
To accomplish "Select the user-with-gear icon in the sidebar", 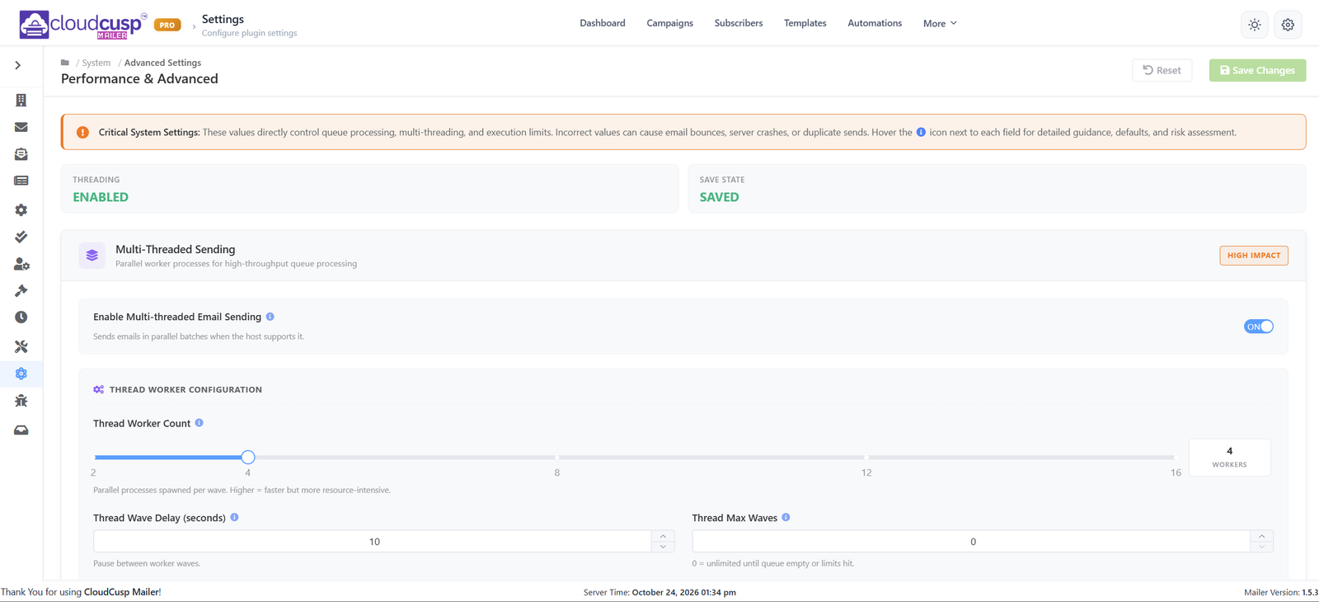I will pyautogui.click(x=21, y=264).
